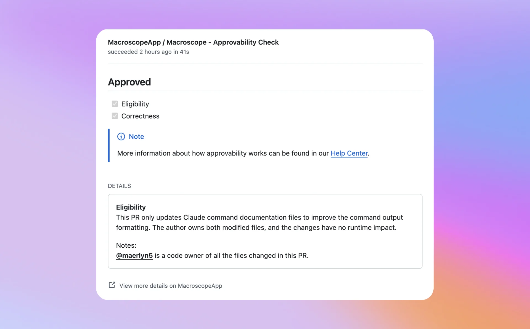Click the circled info icon beside Note
The image size is (530, 329).
(121, 137)
